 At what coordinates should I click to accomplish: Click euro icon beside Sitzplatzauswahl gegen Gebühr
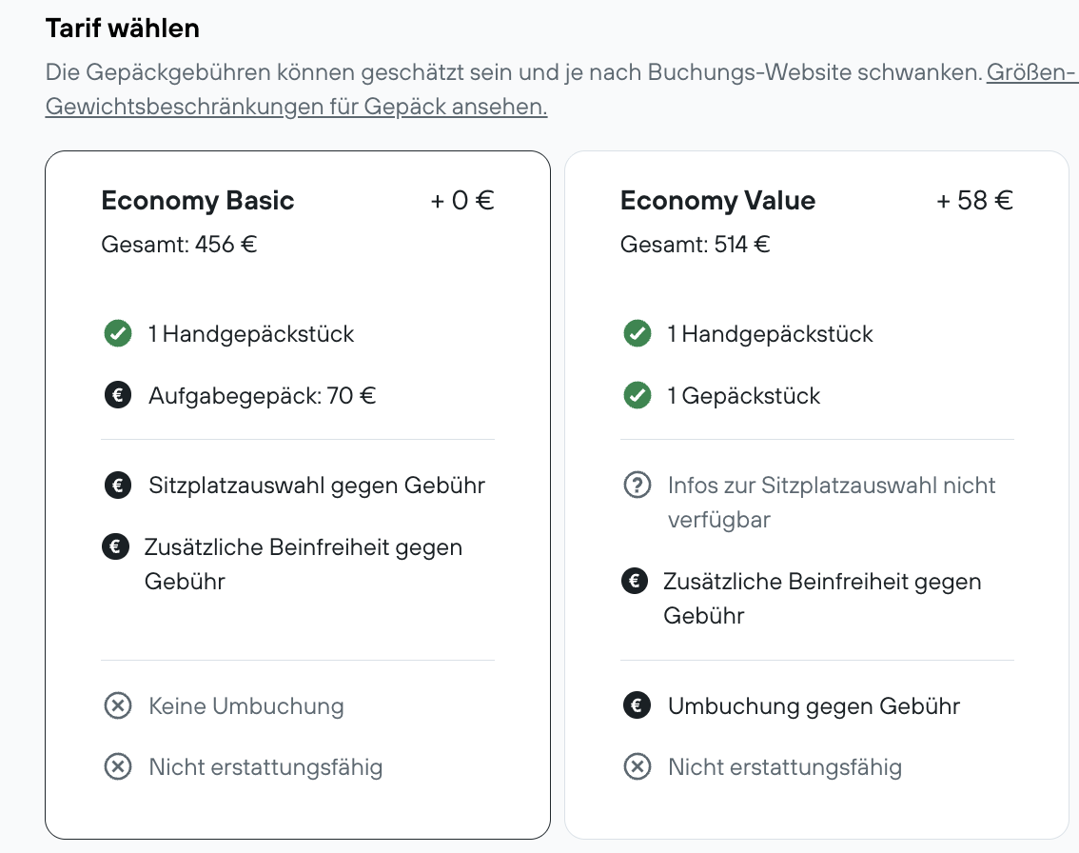[x=118, y=486]
